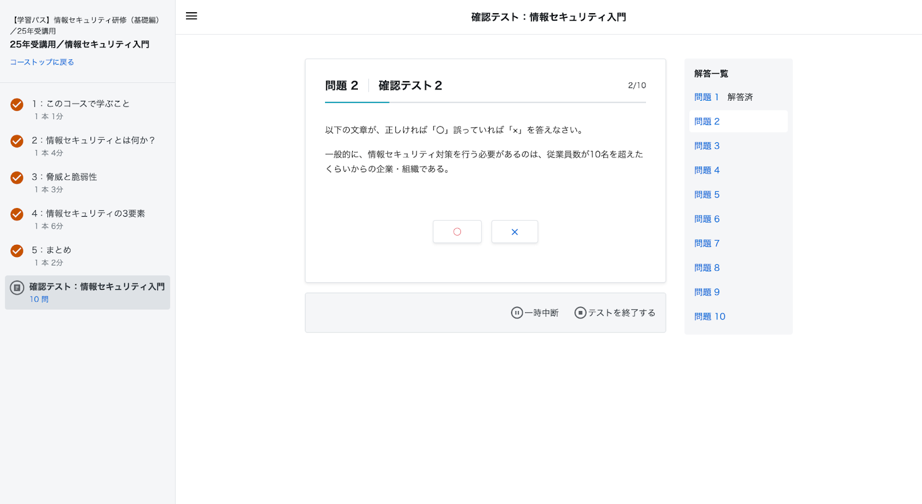922x504 pixels.
Task: Click the pause icon next to 一時中断
Action: [x=517, y=313]
